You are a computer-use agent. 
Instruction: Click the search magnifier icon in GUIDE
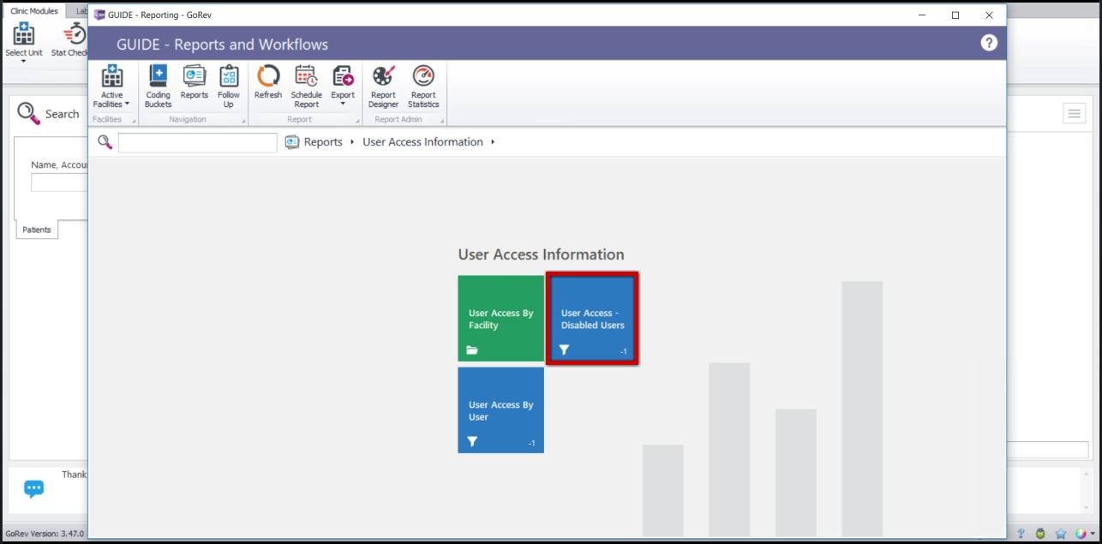pyautogui.click(x=105, y=142)
